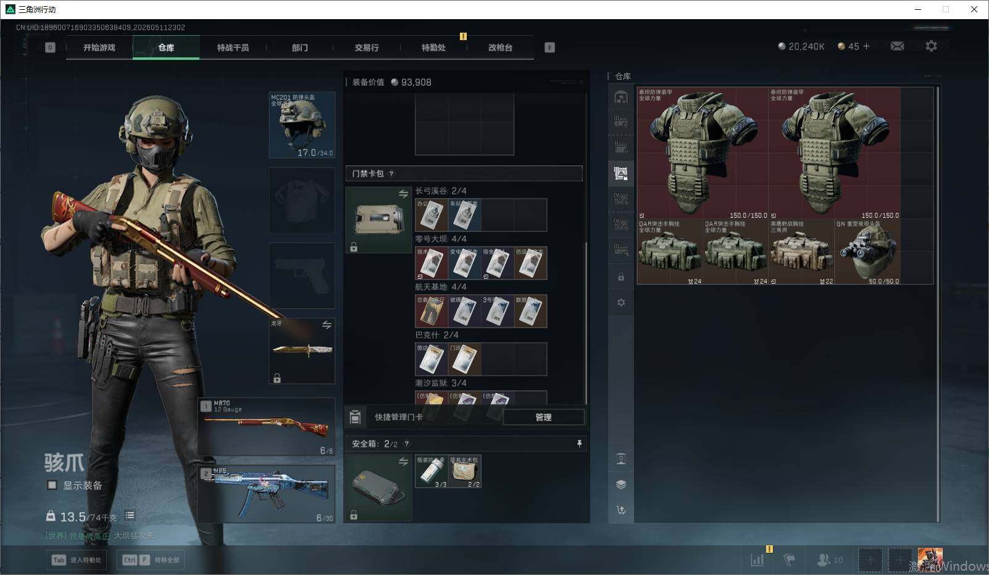Select the M870 12 Gauge weapon slot

point(267,427)
